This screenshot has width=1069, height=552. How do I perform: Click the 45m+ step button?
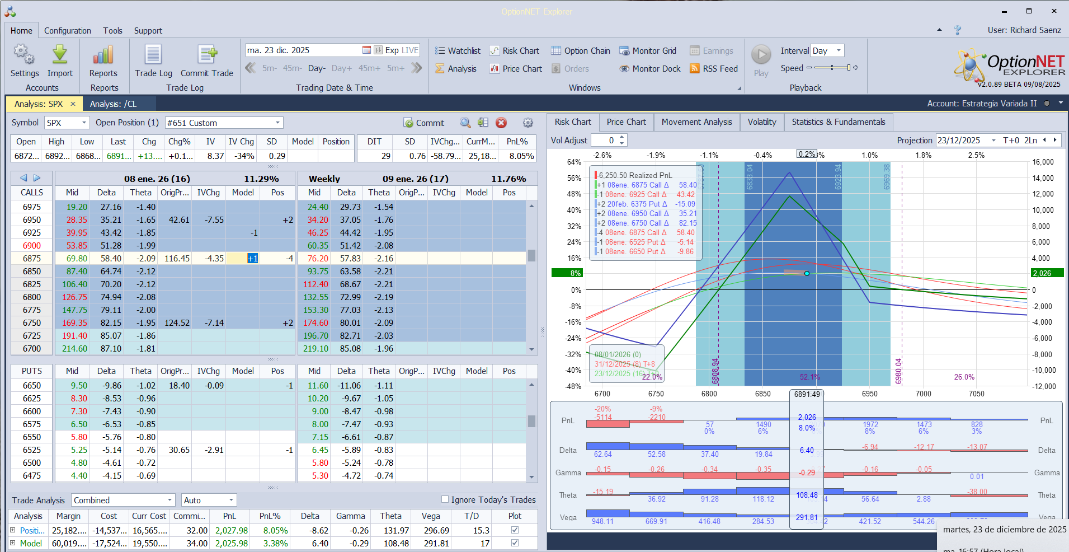[369, 68]
